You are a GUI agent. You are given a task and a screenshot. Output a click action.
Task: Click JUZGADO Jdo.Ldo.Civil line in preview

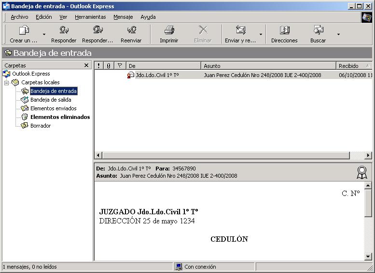coord(149,212)
